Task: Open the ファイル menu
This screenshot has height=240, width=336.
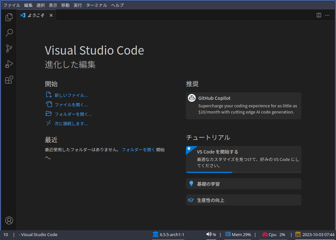Action: pos(12,5)
